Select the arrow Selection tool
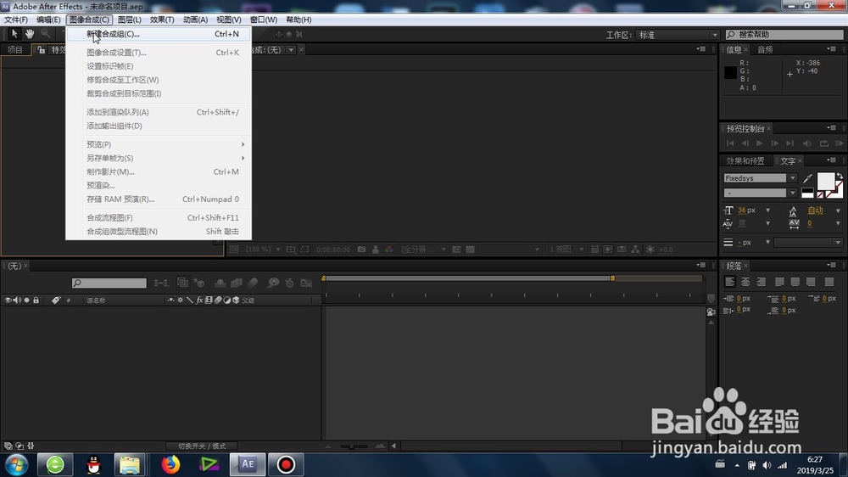The height and width of the screenshot is (477, 848). (14, 34)
